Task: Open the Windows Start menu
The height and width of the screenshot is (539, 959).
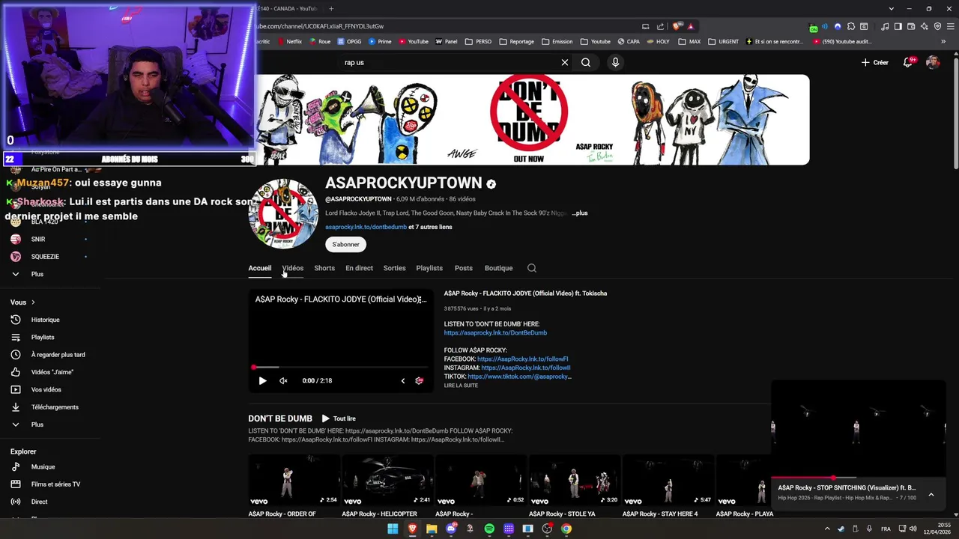Action: click(393, 529)
